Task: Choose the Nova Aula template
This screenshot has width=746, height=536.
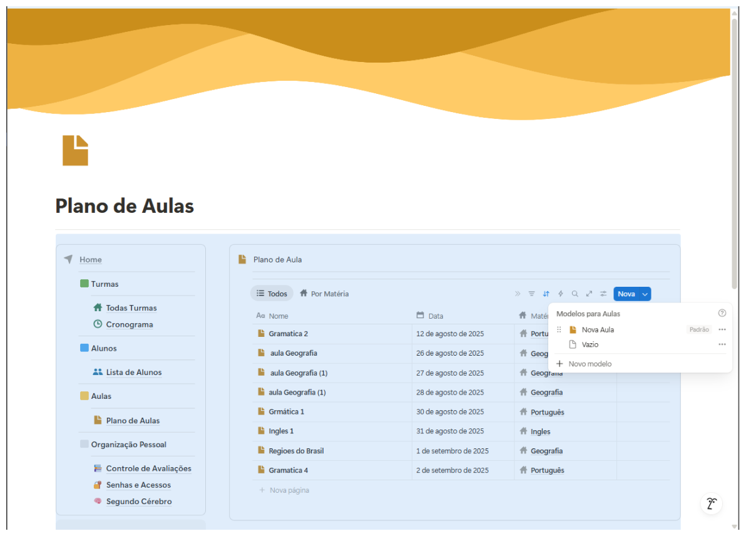Action: coord(598,329)
